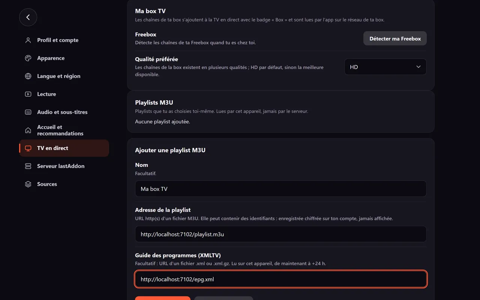480x300 pixels.
Task: Click the gray button below the XMLTV field
Action: (224, 298)
